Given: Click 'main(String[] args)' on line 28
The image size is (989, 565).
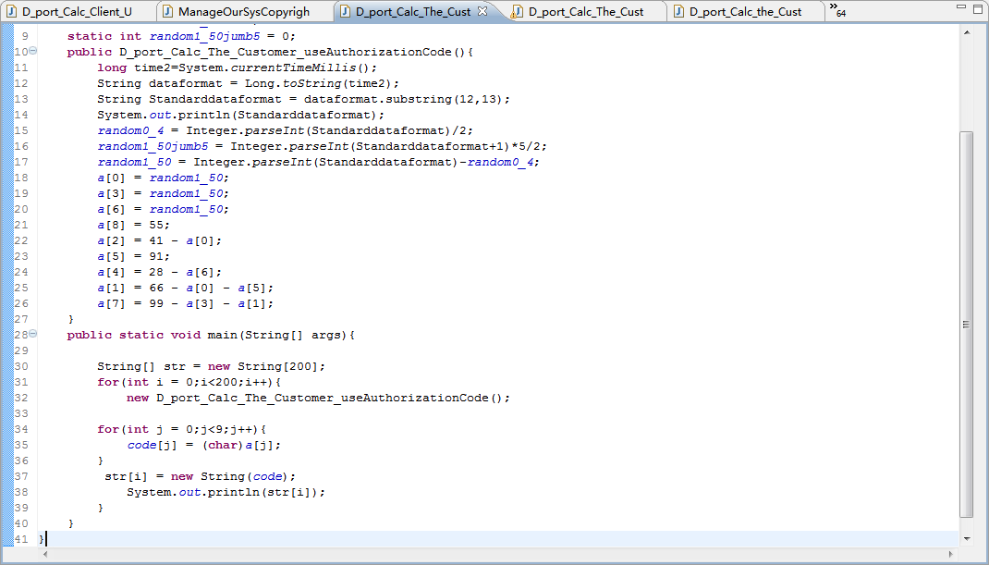Looking at the screenshot, I should (277, 335).
